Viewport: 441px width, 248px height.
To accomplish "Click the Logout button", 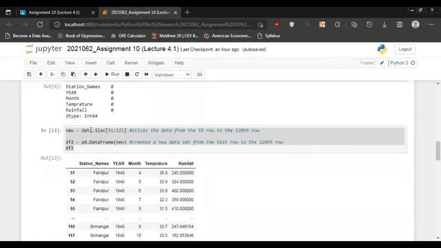I will [404, 49].
